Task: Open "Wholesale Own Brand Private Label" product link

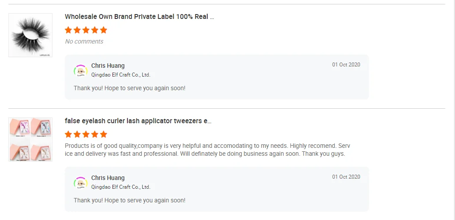Action: click(139, 17)
